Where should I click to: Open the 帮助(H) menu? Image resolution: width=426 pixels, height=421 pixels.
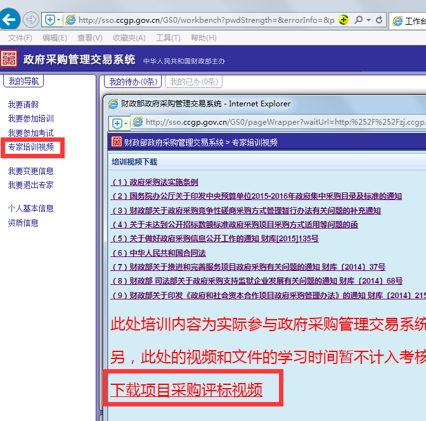click(x=203, y=38)
